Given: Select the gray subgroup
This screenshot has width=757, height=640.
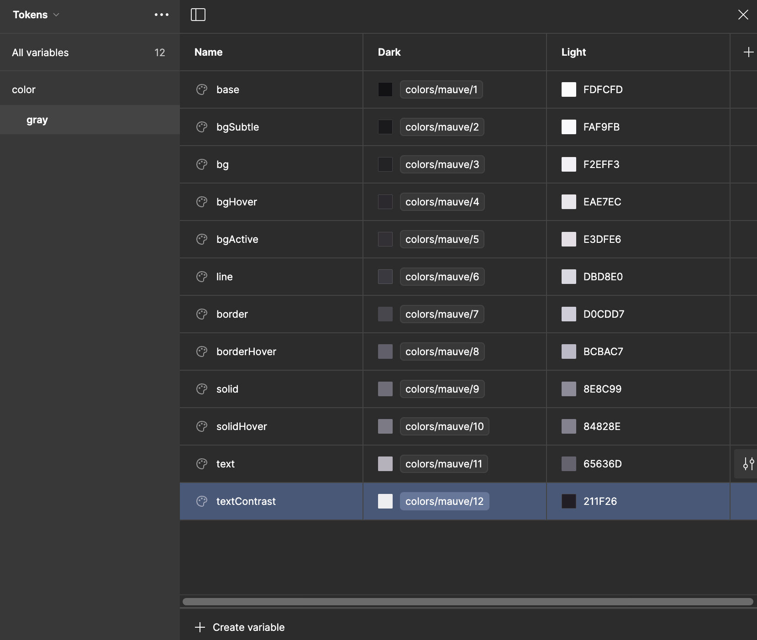Looking at the screenshot, I should 89,120.
